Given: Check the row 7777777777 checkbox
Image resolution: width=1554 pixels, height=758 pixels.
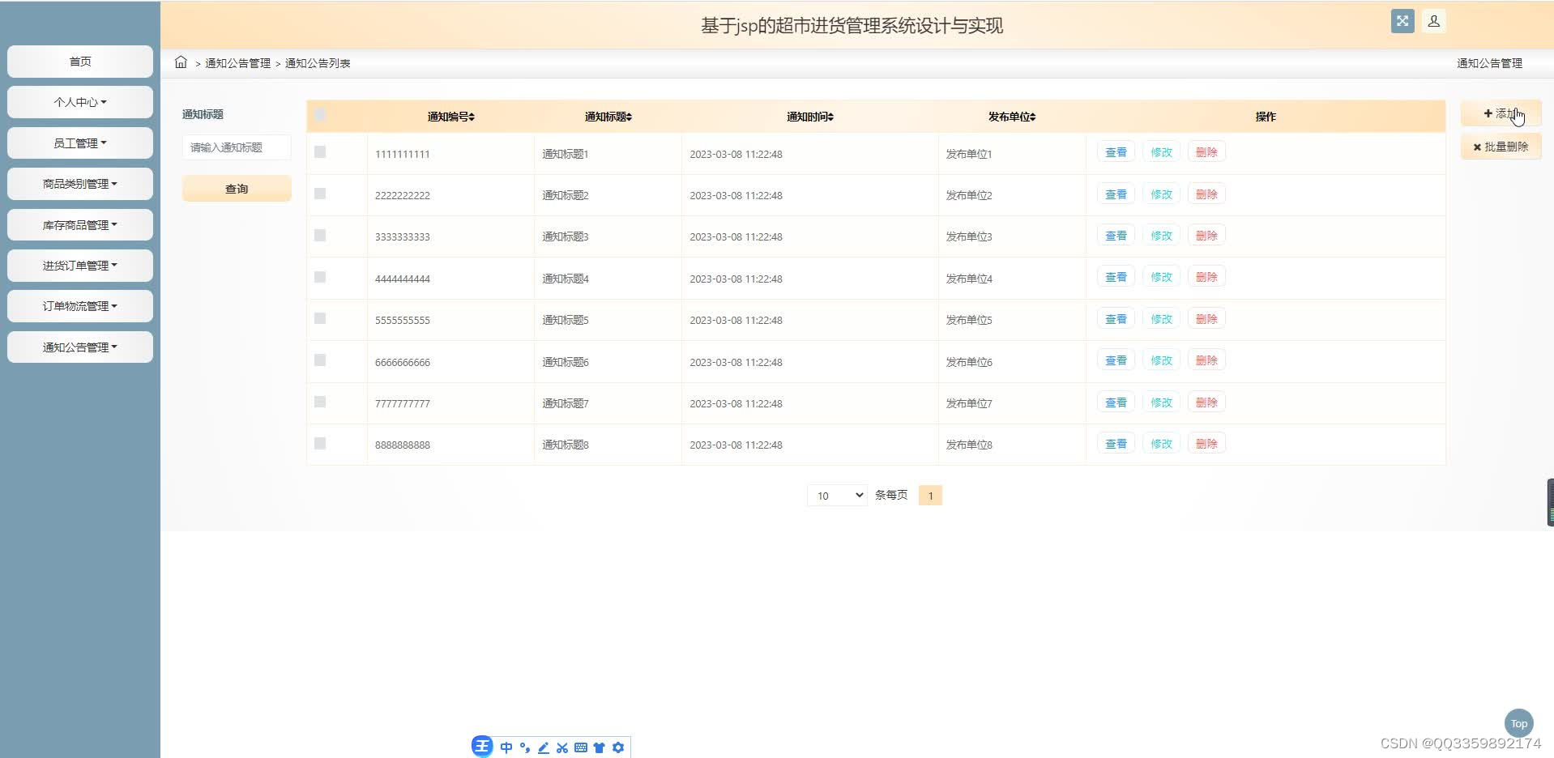Looking at the screenshot, I should pos(320,402).
